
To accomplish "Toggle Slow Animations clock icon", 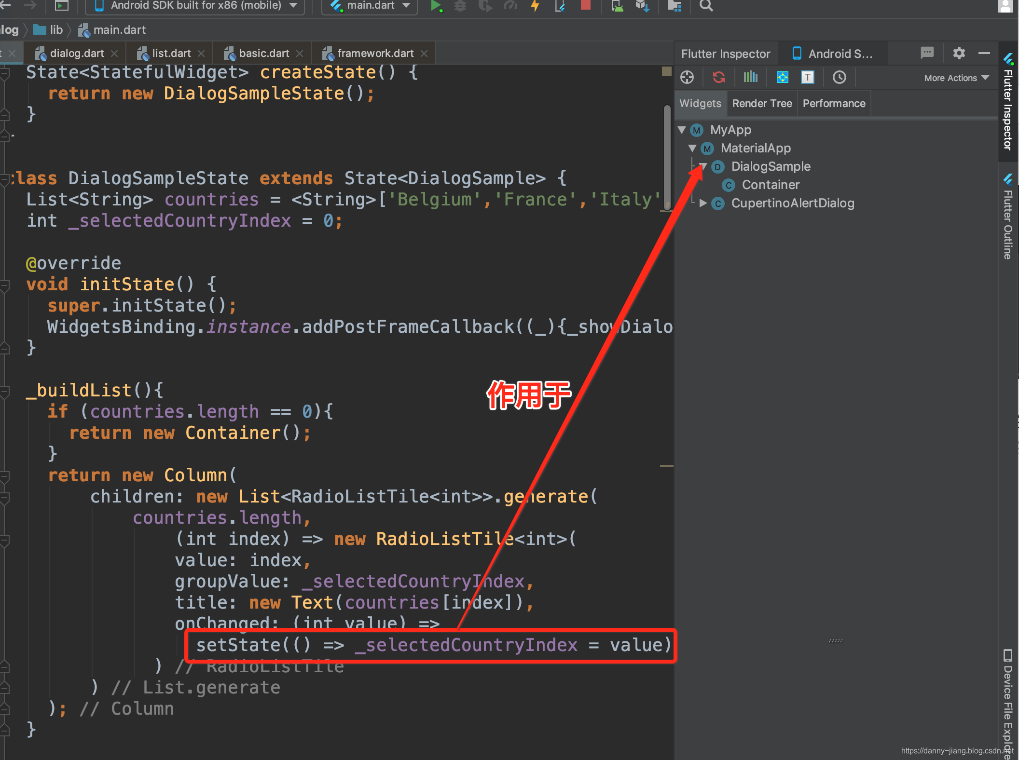I will click(840, 77).
